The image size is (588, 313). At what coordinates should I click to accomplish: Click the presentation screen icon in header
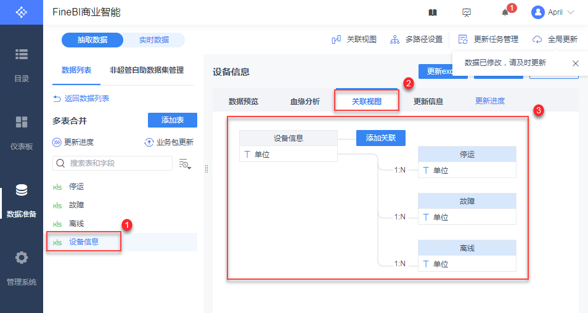[467, 12]
